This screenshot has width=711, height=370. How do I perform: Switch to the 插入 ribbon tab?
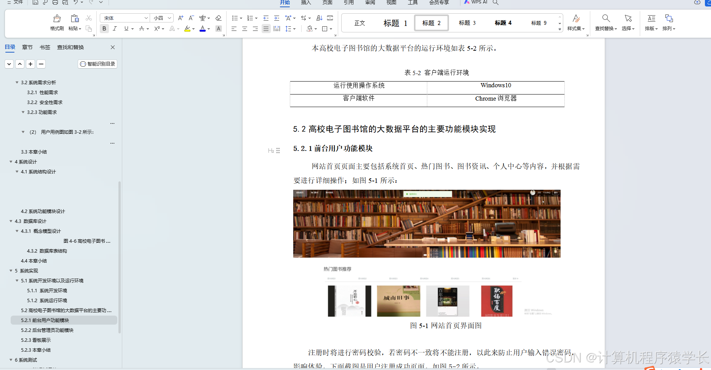[306, 2]
